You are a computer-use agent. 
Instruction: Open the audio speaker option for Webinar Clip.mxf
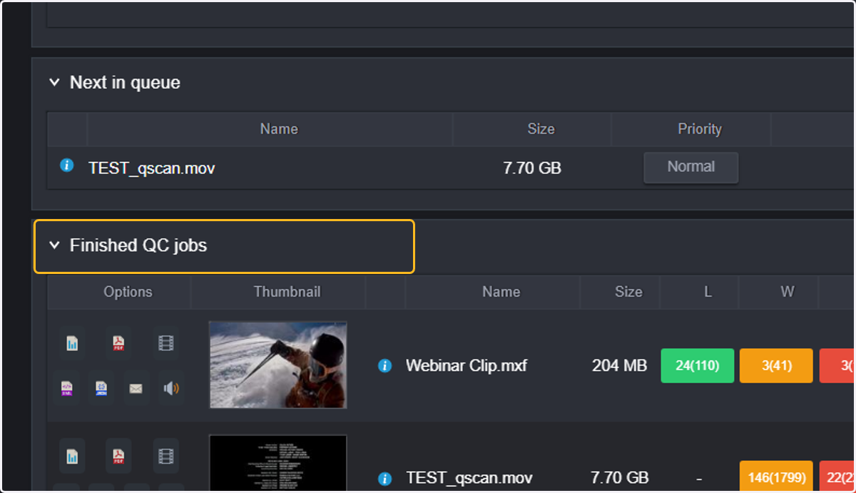click(x=171, y=388)
